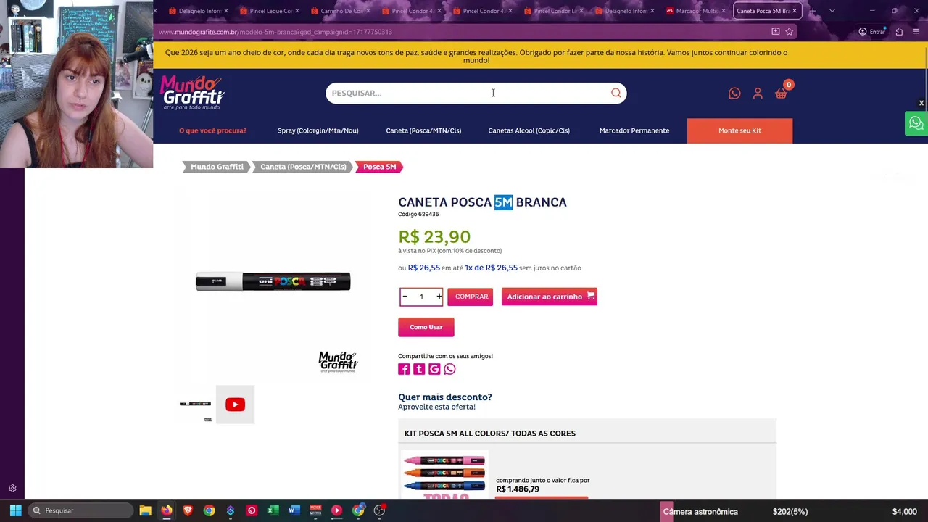Go to the 'Caneta (Posca/MTN/Cis)' breadcrumb
The height and width of the screenshot is (522, 928).
(x=303, y=167)
